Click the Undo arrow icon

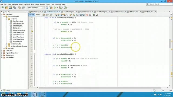coord(19,8)
